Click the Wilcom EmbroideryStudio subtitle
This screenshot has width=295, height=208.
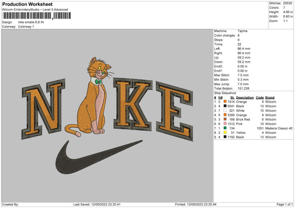pos(35,10)
